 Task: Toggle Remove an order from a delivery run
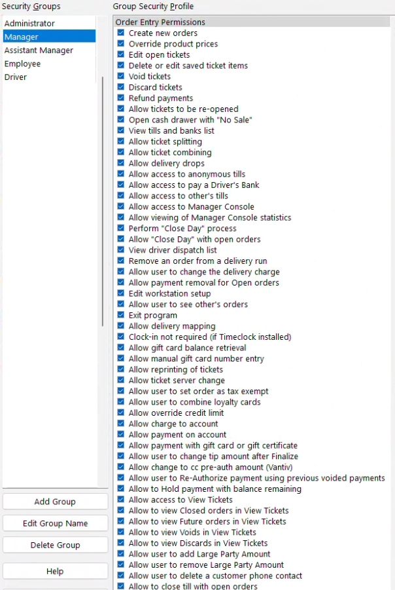120,261
